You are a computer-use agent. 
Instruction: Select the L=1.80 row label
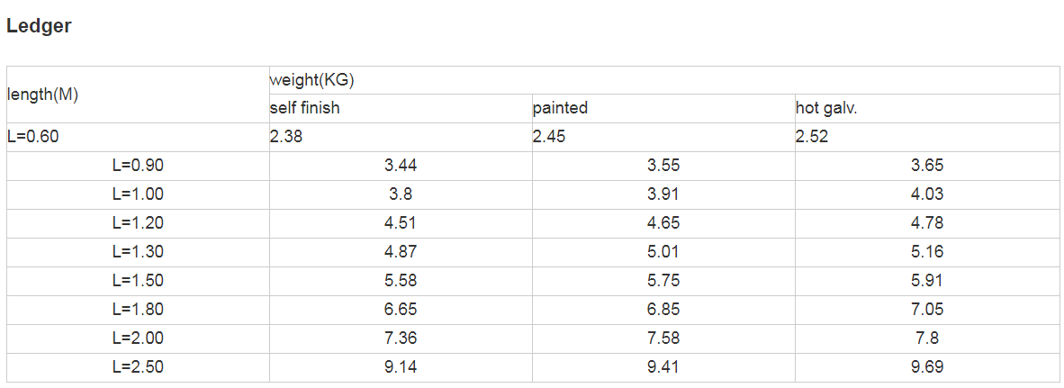coord(138,310)
